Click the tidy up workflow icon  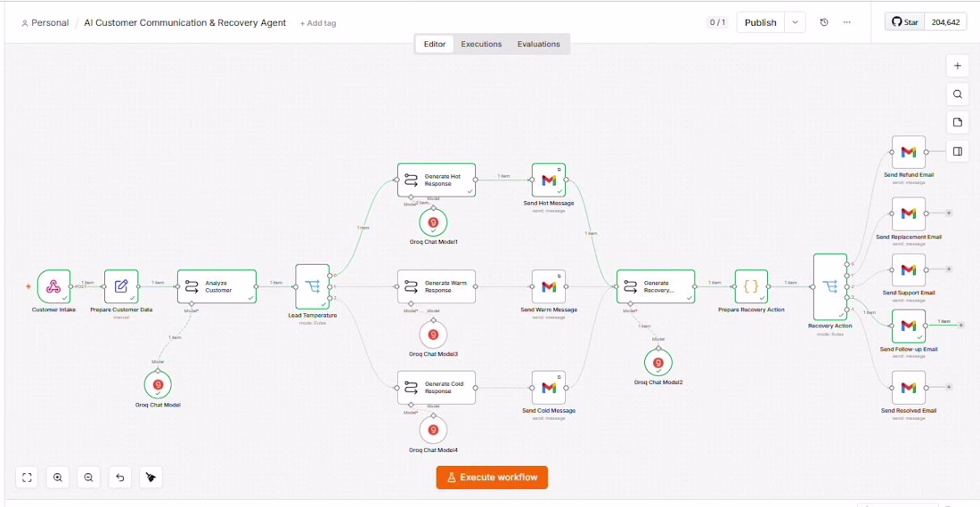coord(151,477)
